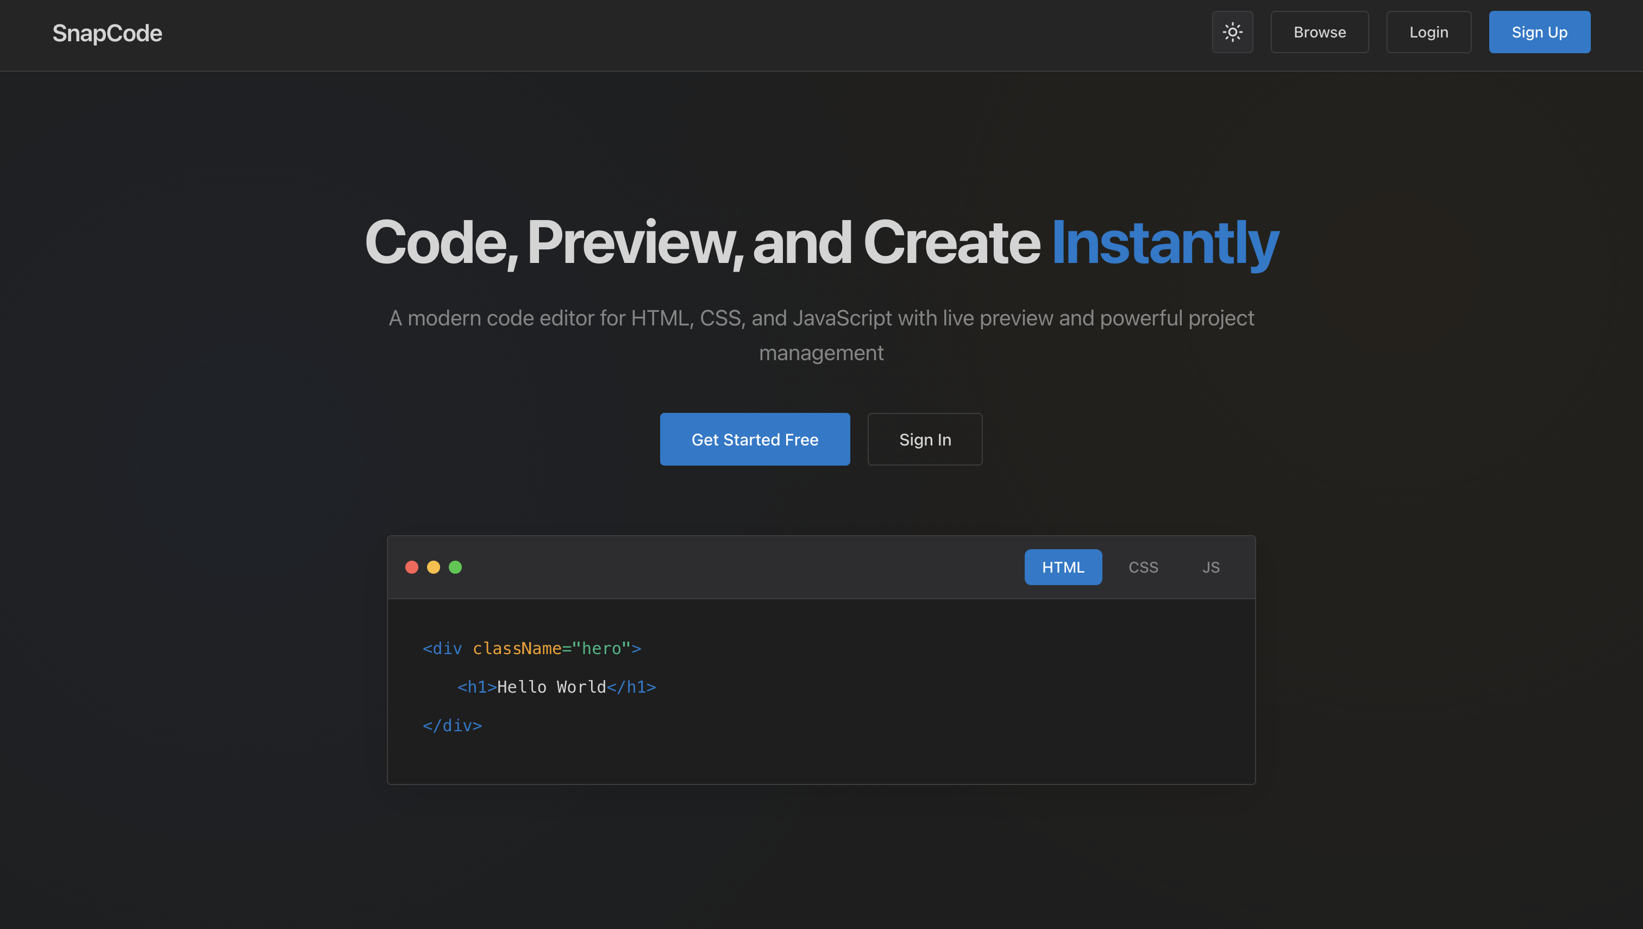Click the div className hero code line
The height and width of the screenshot is (929, 1643).
click(x=531, y=648)
